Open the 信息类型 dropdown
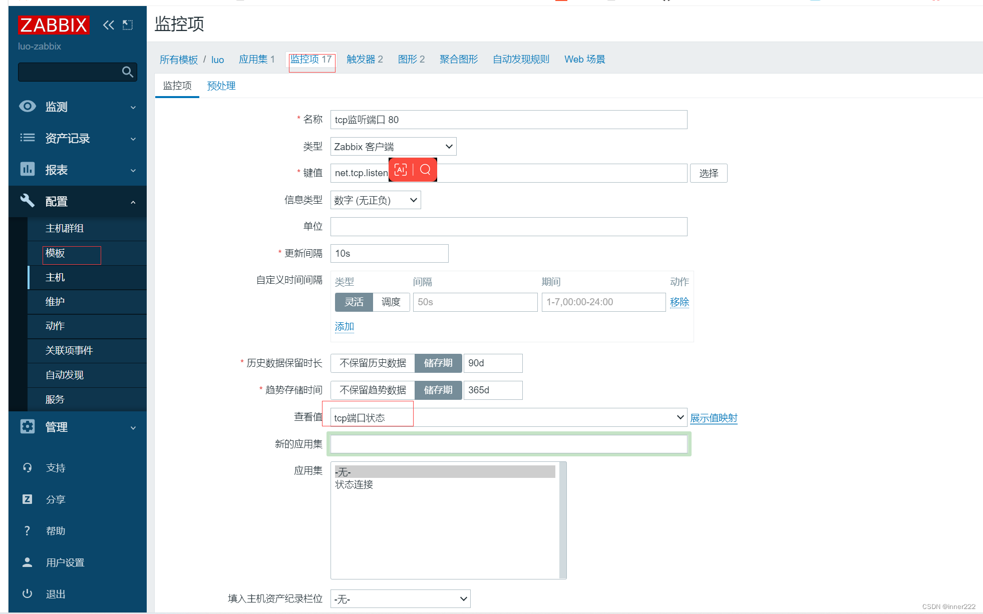This screenshot has width=983, height=614. pos(376,200)
